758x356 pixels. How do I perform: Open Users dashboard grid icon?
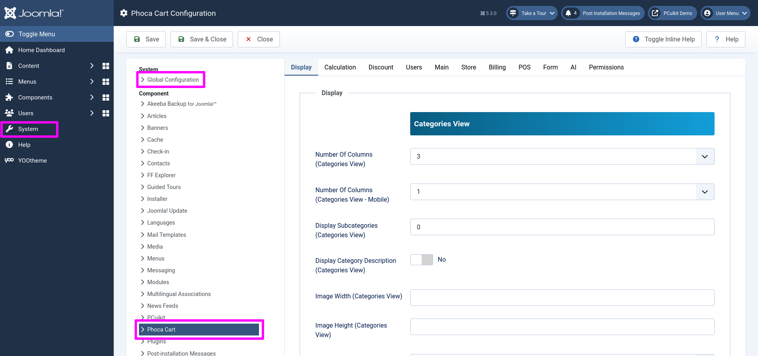pos(106,113)
